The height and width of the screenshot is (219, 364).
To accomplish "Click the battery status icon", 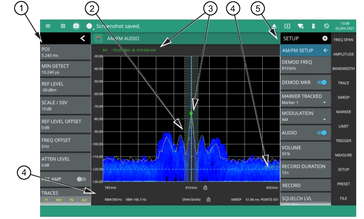I will (313, 26).
